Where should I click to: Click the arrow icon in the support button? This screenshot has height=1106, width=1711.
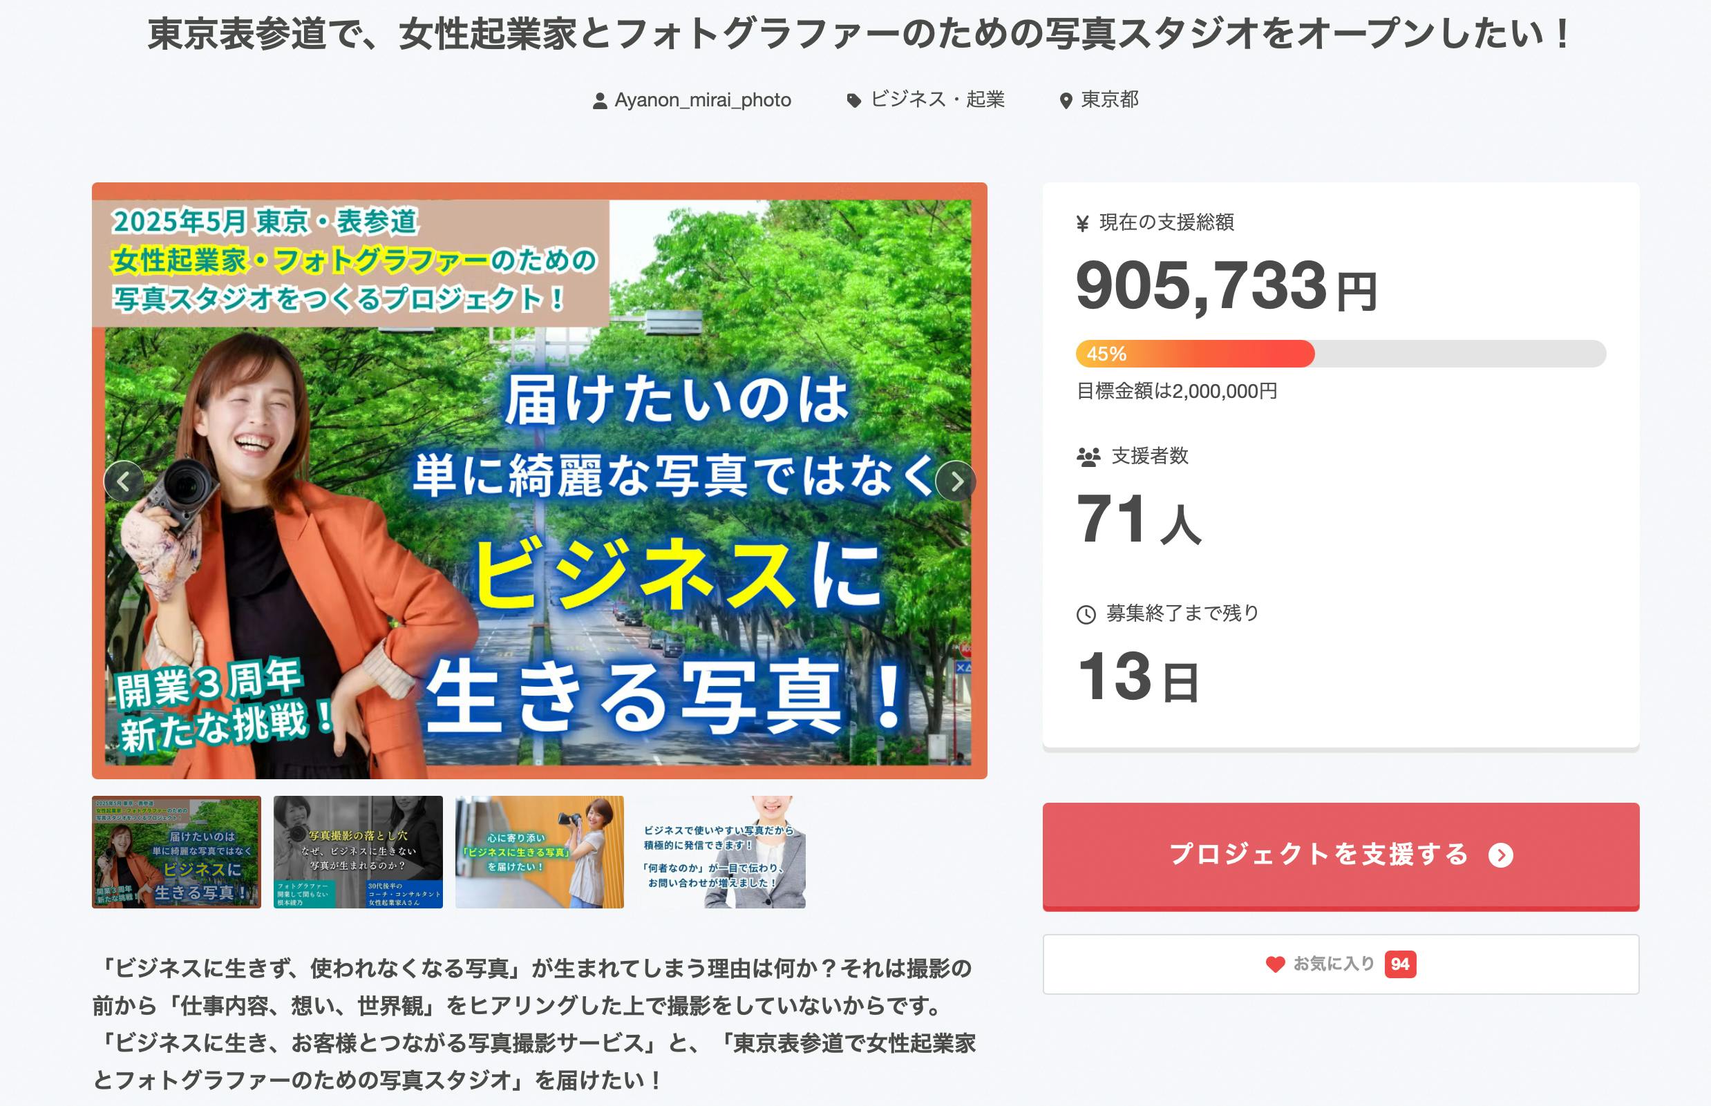tap(1500, 855)
